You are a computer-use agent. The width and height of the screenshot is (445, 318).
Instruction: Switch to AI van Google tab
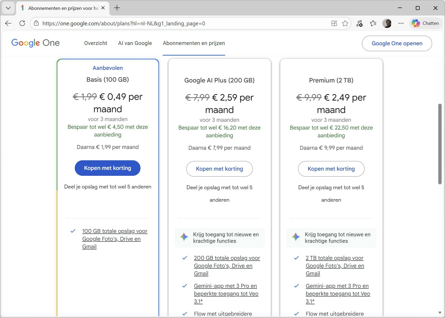click(135, 43)
